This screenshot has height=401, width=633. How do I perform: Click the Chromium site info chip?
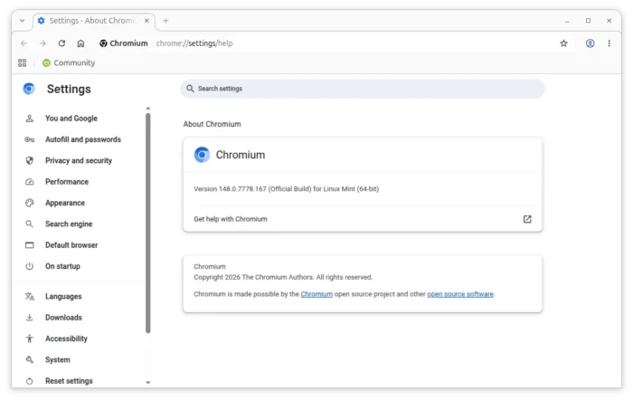click(x=124, y=43)
